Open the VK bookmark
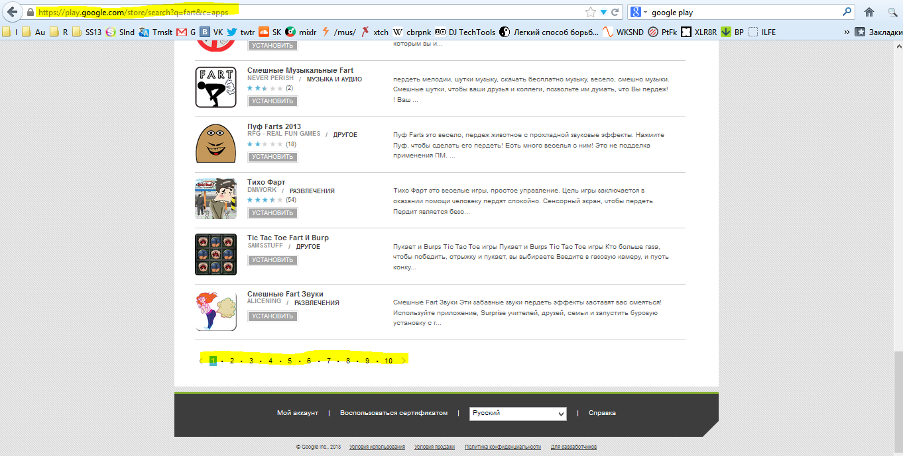The width and height of the screenshot is (903, 456). [211, 32]
